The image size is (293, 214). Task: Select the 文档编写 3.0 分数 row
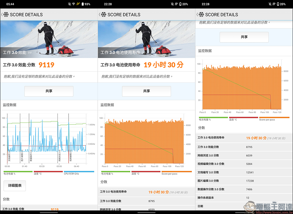coord(244,172)
